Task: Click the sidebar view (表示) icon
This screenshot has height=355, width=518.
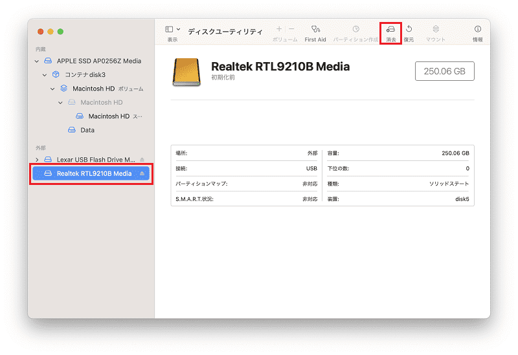Action: tap(169, 29)
